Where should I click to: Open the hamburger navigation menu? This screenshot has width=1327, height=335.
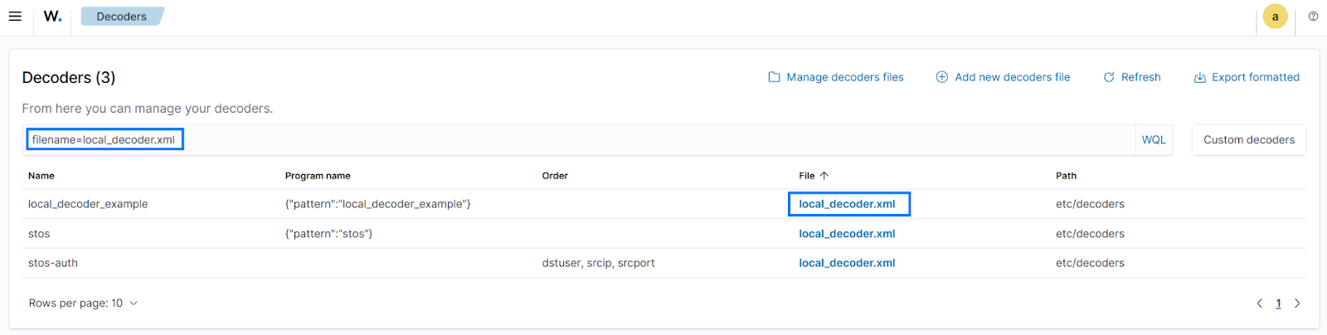click(15, 17)
